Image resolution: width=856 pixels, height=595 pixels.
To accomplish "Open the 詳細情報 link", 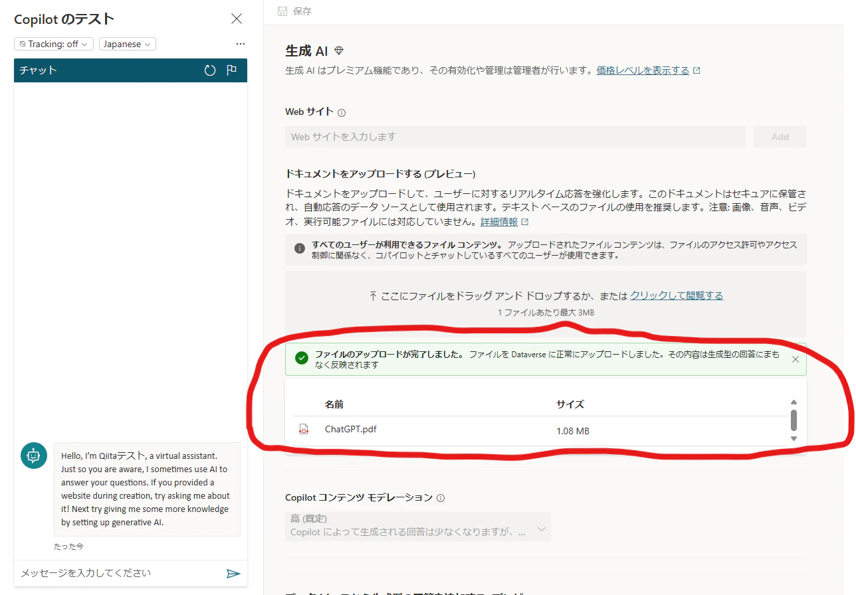I will (x=500, y=221).
